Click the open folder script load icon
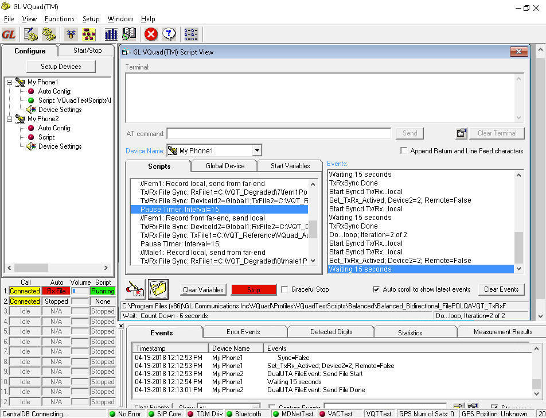The image size is (546, 418). [158, 289]
